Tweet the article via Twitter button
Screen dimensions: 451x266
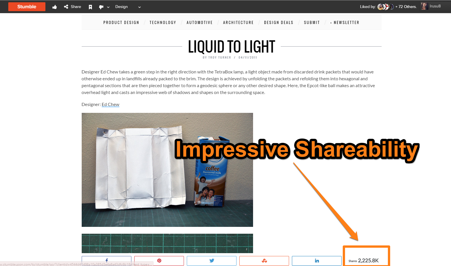(212, 261)
